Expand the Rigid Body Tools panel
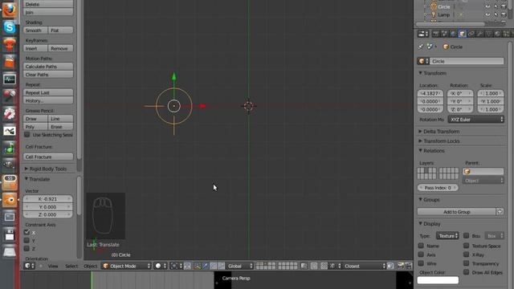The height and width of the screenshot is (289, 514). [x=46, y=169]
